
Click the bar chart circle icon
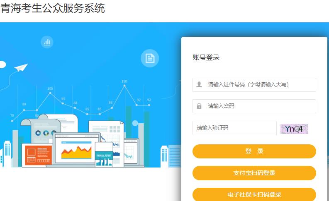pos(47,42)
